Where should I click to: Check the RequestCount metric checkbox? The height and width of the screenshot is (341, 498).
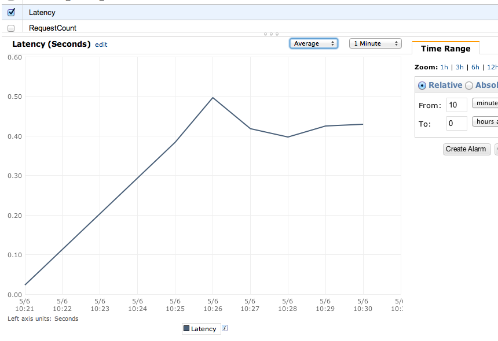11,28
